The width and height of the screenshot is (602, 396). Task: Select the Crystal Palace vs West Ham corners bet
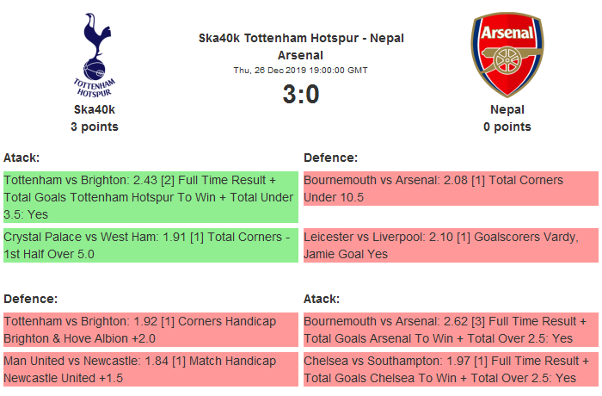point(150,244)
